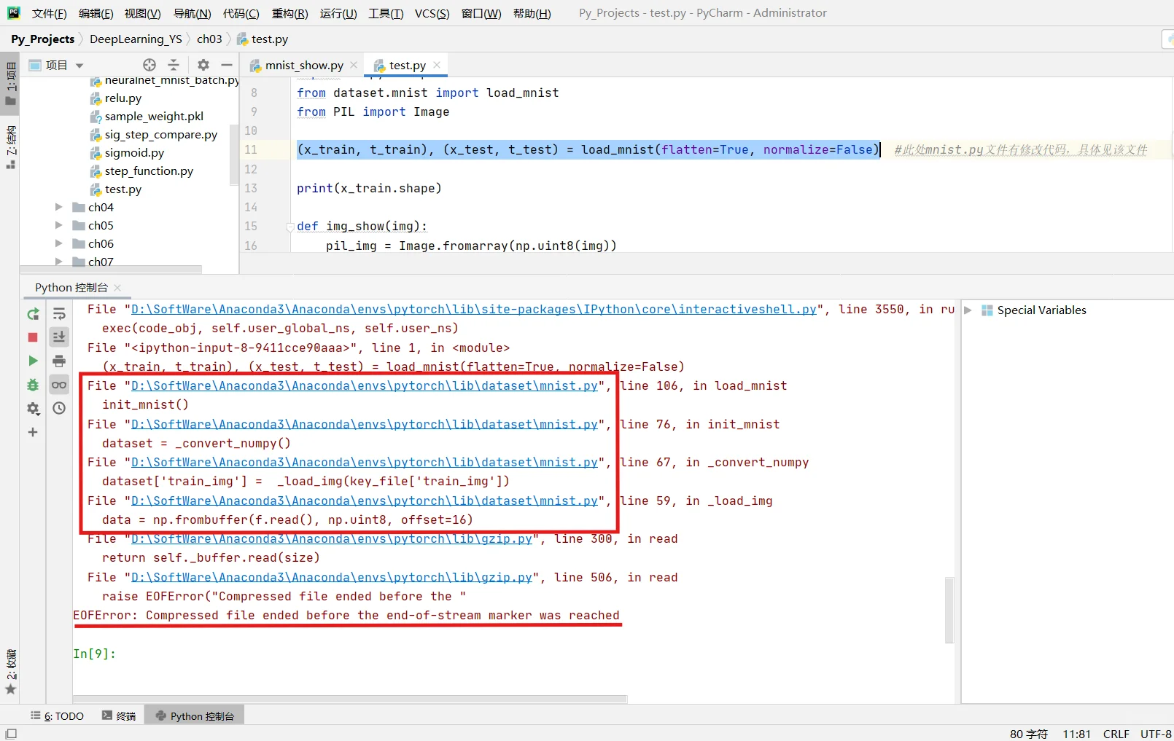
Task: Open the 6: TODO tool window
Action: pos(58,715)
